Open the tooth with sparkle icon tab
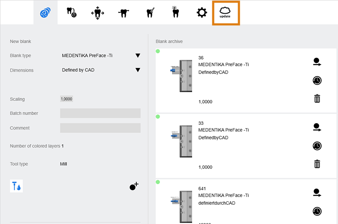The image size is (338, 224). coord(176,12)
